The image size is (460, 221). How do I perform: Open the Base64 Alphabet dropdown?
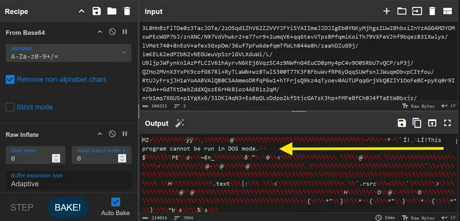click(x=68, y=53)
